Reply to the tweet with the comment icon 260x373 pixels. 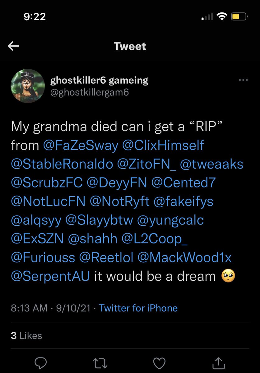coord(40,362)
